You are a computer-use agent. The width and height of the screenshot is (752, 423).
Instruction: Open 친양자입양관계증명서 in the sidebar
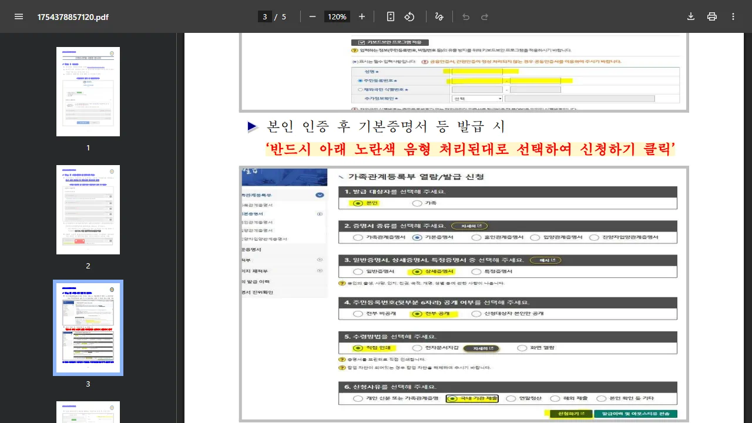264,239
